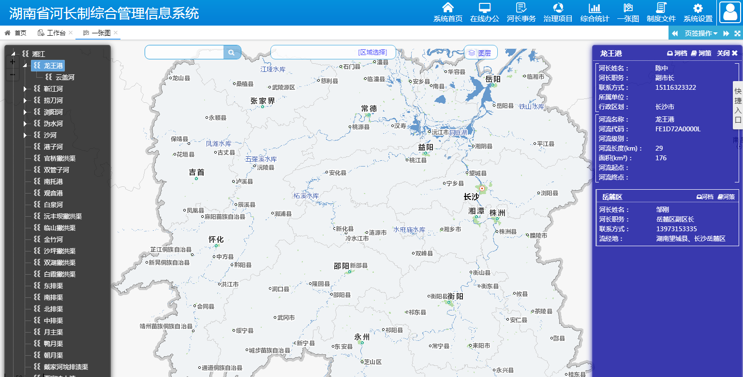Open 治理项目 governance projects module

tap(558, 13)
